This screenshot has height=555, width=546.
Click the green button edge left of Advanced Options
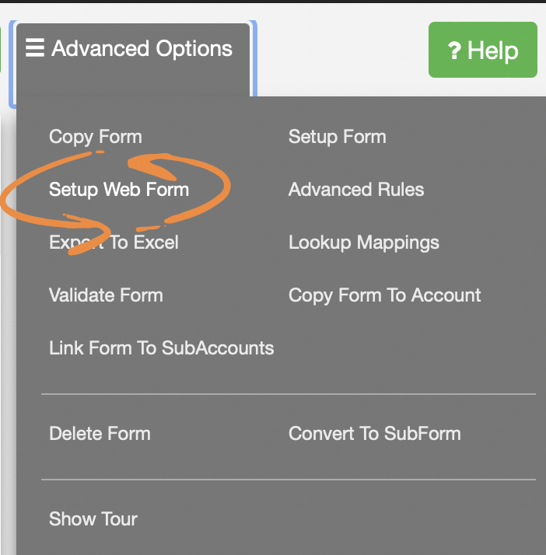pos(2,48)
